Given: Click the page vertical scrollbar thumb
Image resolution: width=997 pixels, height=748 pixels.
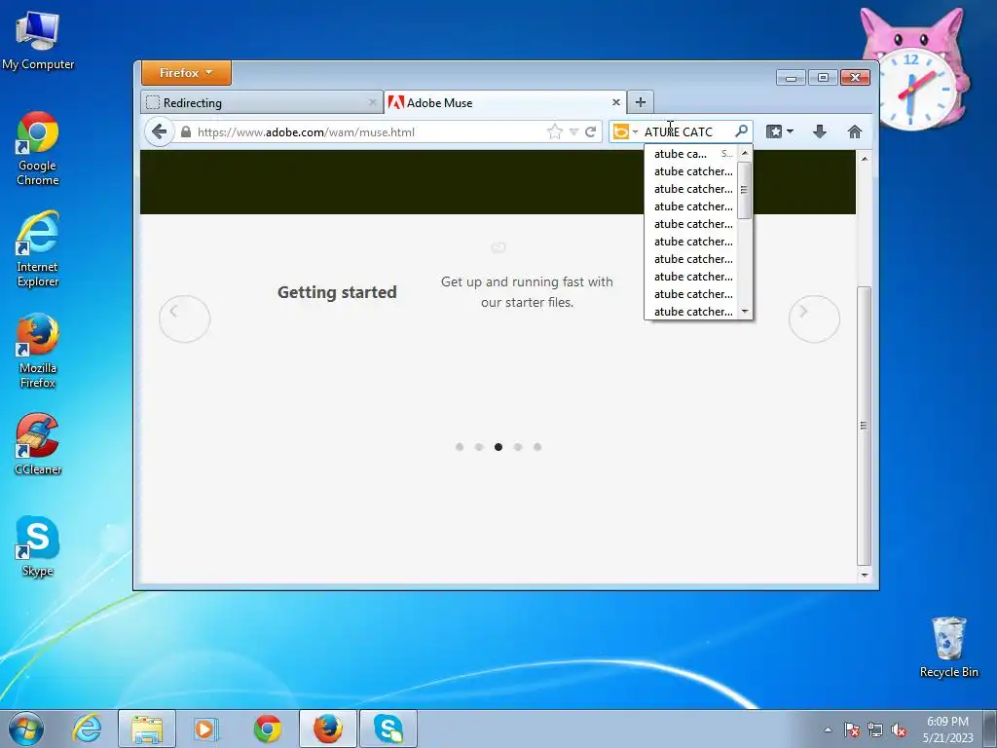Looking at the screenshot, I should (864, 426).
